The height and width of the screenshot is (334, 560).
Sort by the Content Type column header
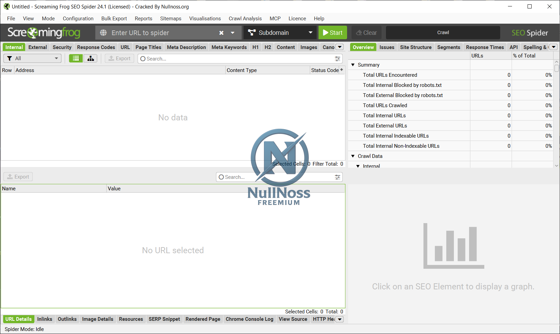point(268,70)
